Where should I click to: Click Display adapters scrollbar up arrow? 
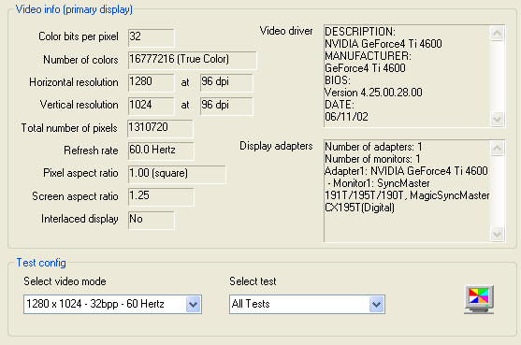[x=497, y=148]
